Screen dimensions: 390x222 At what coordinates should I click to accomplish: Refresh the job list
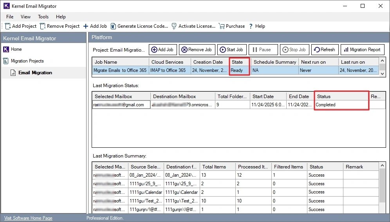(x=324, y=50)
